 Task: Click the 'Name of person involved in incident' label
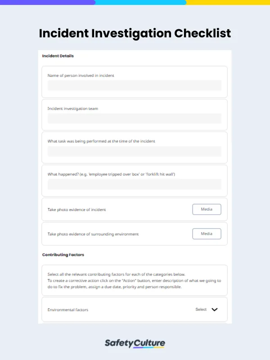click(81, 76)
